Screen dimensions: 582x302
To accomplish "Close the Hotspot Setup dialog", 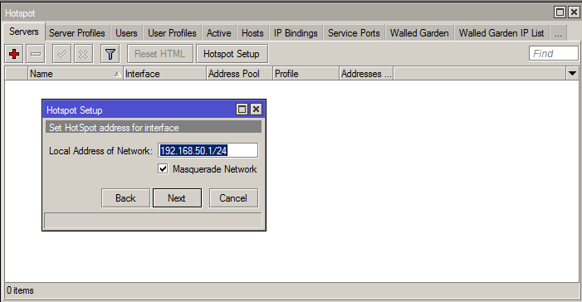I will 256,109.
